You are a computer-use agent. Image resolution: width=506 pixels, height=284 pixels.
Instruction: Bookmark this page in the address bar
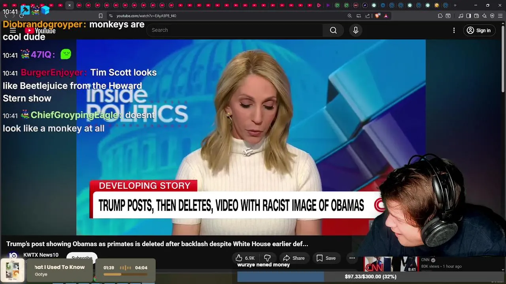pyautogui.click(x=100, y=16)
